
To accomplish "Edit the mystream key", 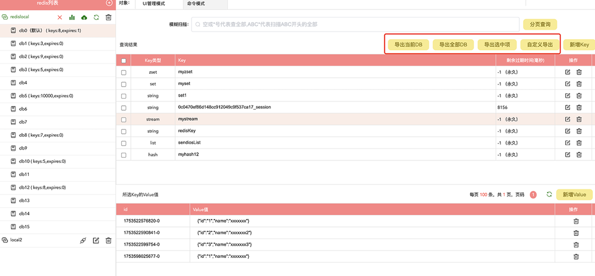I will [x=568, y=119].
